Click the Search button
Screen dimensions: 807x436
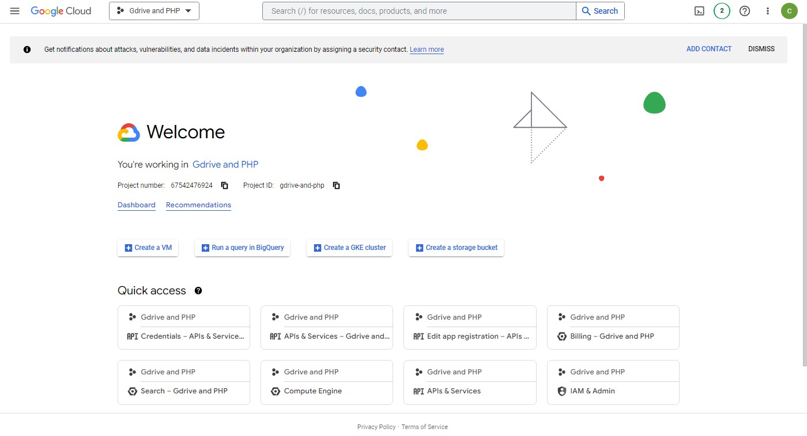600,11
